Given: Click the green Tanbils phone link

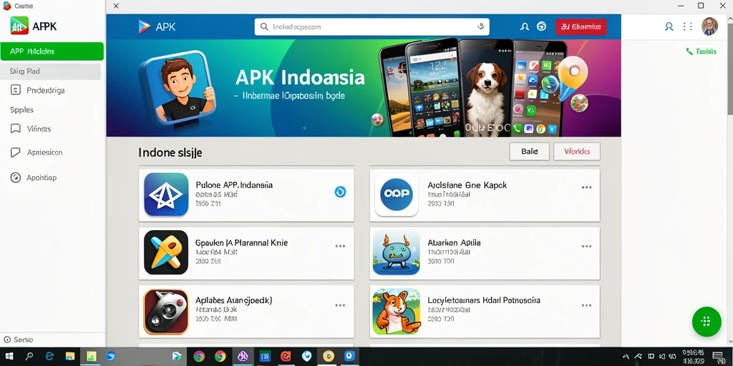Looking at the screenshot, I should coord(701,51).
